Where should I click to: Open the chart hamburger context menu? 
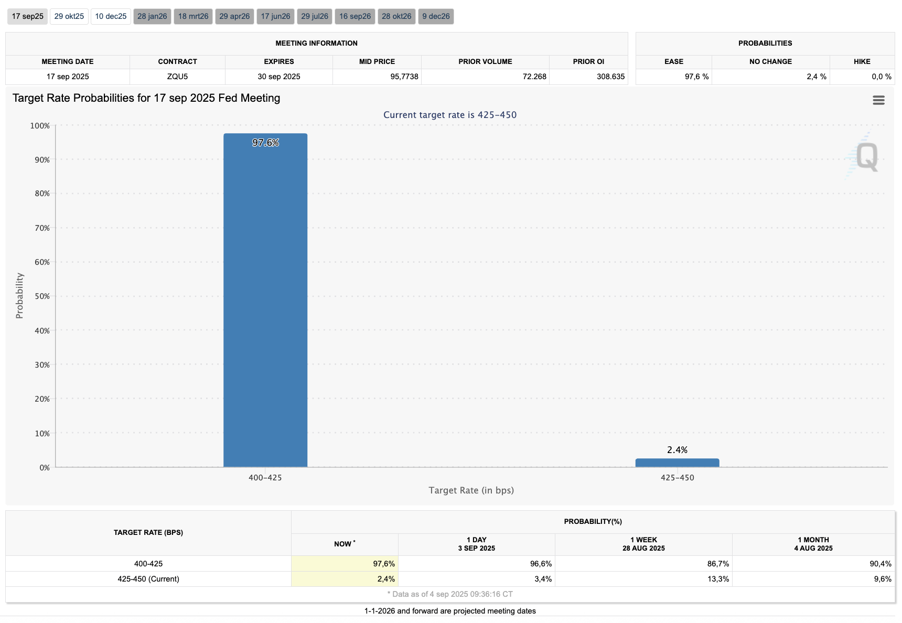878,100
